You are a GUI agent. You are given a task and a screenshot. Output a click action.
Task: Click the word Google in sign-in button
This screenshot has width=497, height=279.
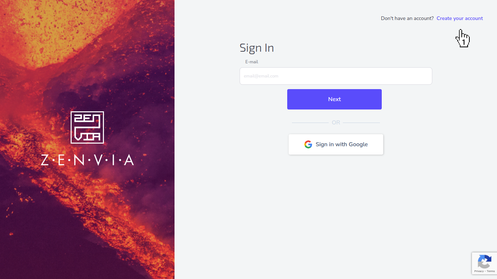tap(358, 144)
